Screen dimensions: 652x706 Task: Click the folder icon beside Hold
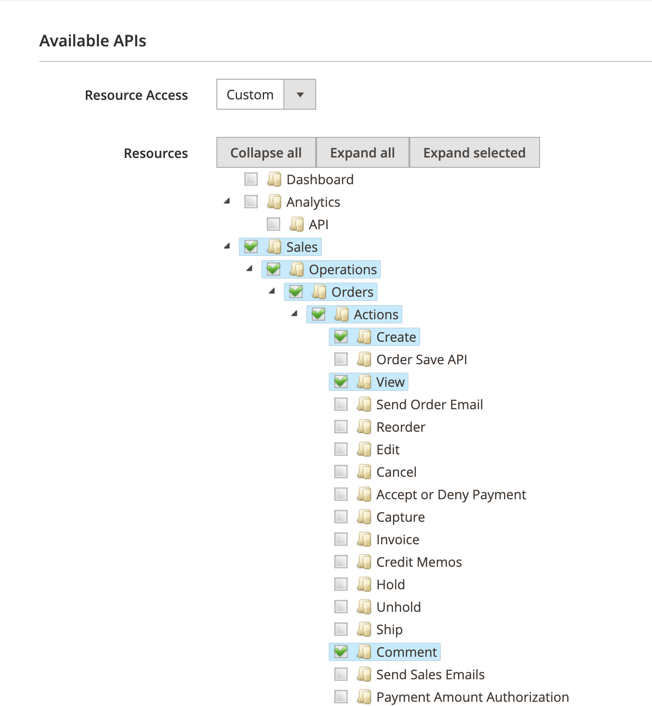[364, 584]
